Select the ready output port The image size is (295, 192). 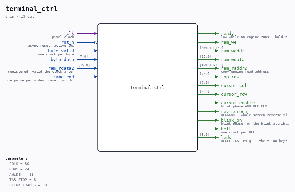[x=227, y=33]
